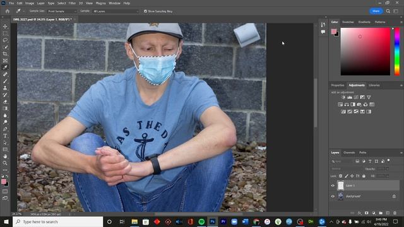Adjust the hue slider strip
404x227 pixels.
tap(397, 52)
